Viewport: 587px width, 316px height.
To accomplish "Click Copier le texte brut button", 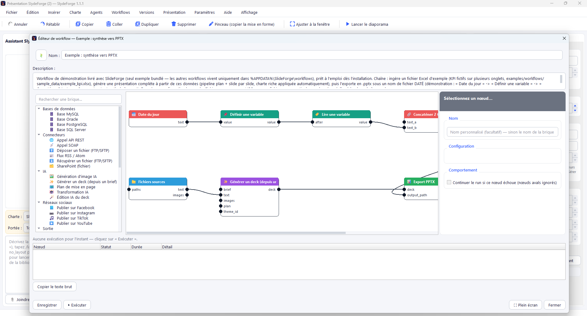I will click(x=54, y=287).
